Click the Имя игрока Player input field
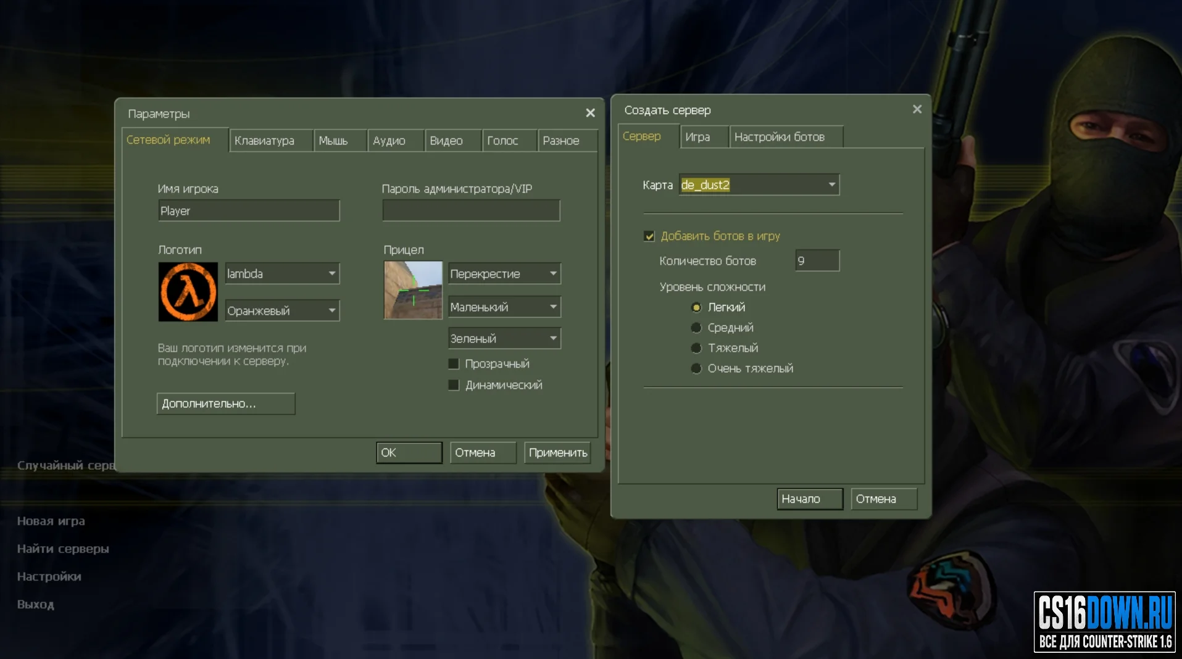Viewport: 1182px width, 659px height. coord(249,210)
